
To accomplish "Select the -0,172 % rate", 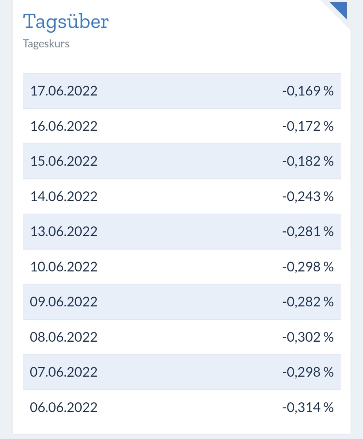I will (x=308, y=126).
